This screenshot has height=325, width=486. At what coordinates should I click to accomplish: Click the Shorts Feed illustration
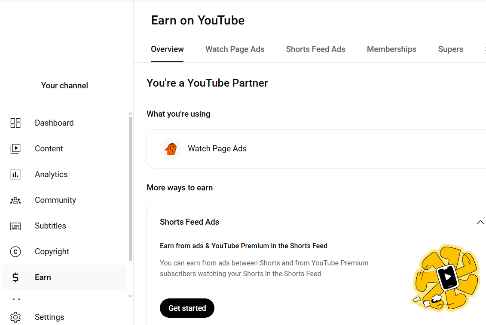[x=446, y=277]
